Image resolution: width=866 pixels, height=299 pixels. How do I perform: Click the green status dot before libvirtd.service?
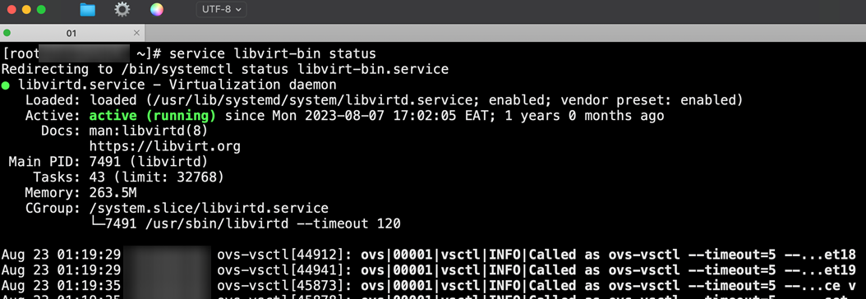pyautogui.click(x=6, y=85)
